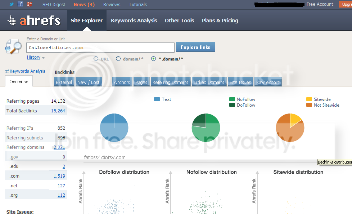This screenshot has width=352, height=214.
Task: Open the Other Tools menu
Action: [179, 21]
